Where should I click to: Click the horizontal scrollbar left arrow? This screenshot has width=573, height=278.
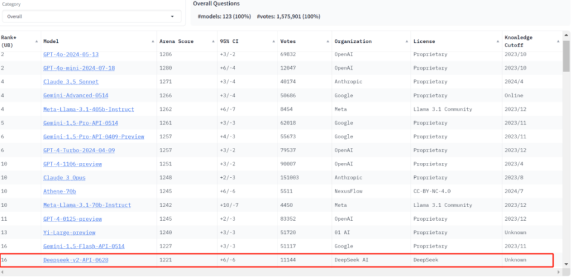(2, 272)
